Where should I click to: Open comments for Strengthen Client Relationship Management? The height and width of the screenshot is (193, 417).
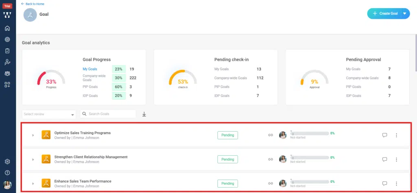384,159
